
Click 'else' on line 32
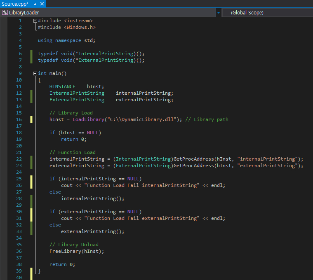(55, 225)
